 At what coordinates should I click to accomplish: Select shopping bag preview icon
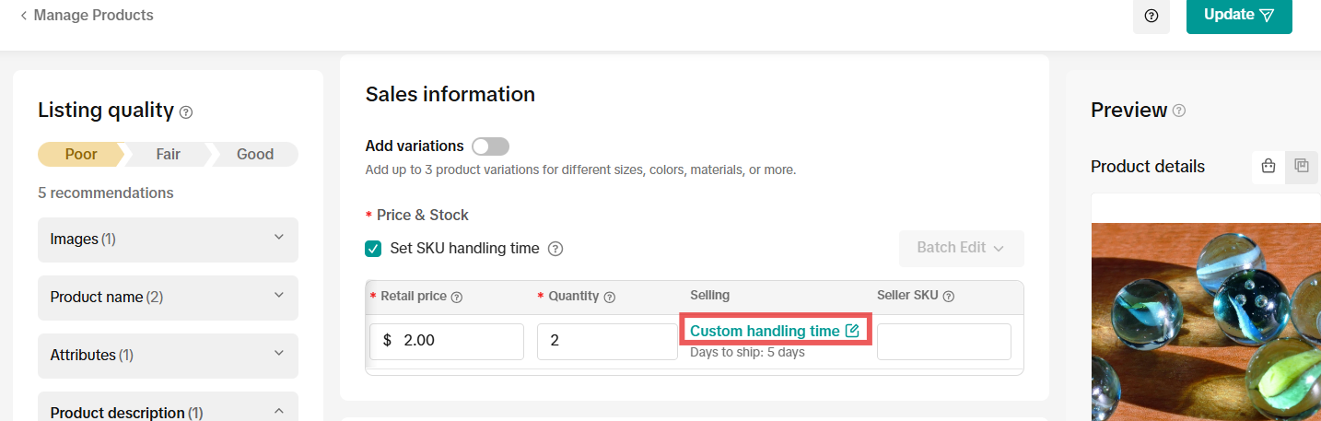coord(1268,167)
